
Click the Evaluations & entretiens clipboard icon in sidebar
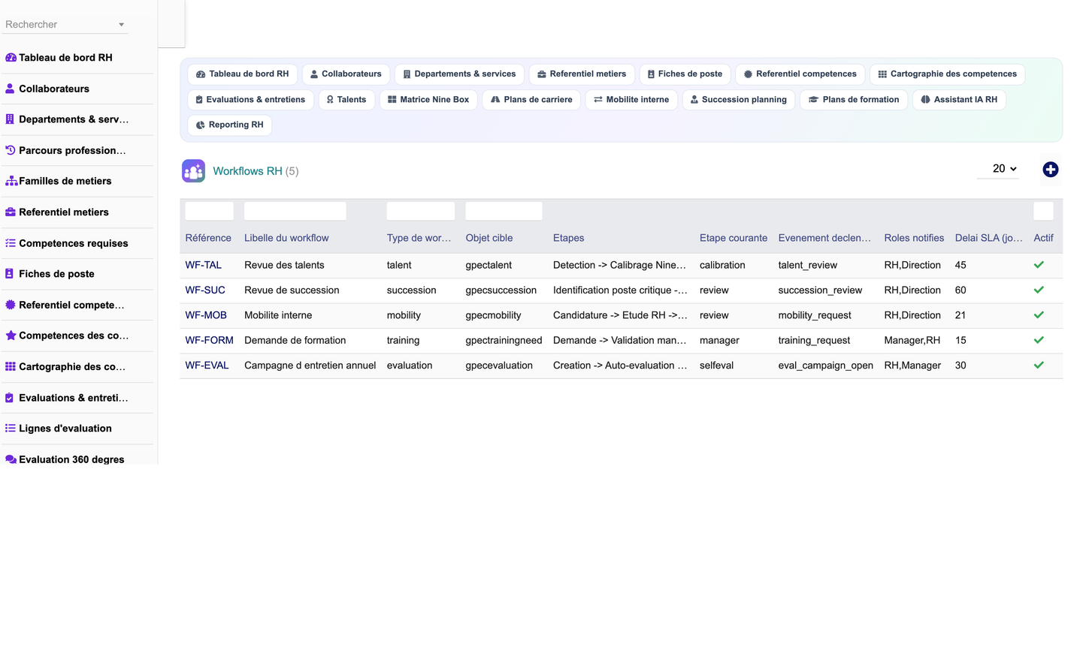pyautogui.click(x=10, y=398)
